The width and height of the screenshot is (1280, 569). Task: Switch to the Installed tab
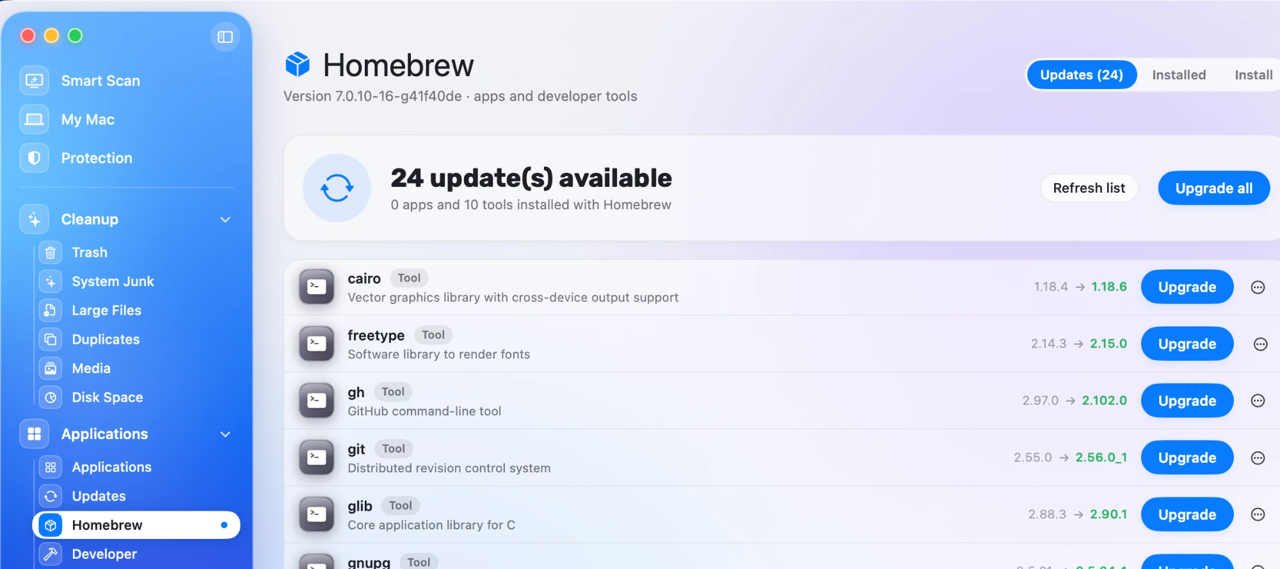click(x=1179, y=75)
